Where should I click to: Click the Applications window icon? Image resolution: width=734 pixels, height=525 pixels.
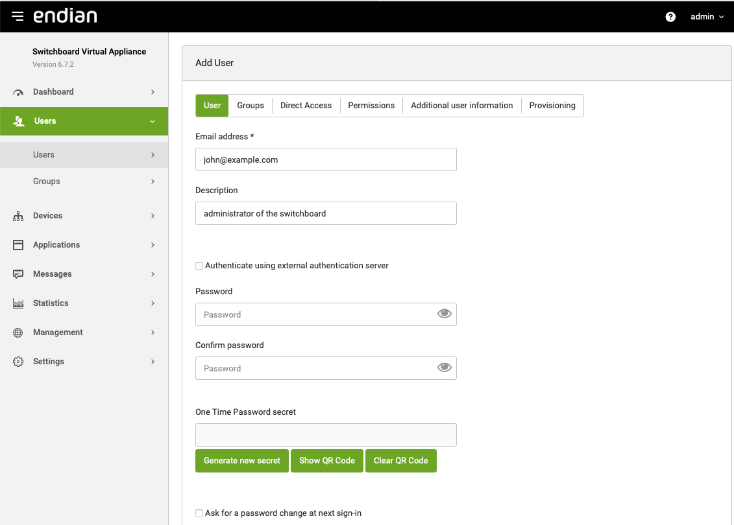(x=18, y=245)
